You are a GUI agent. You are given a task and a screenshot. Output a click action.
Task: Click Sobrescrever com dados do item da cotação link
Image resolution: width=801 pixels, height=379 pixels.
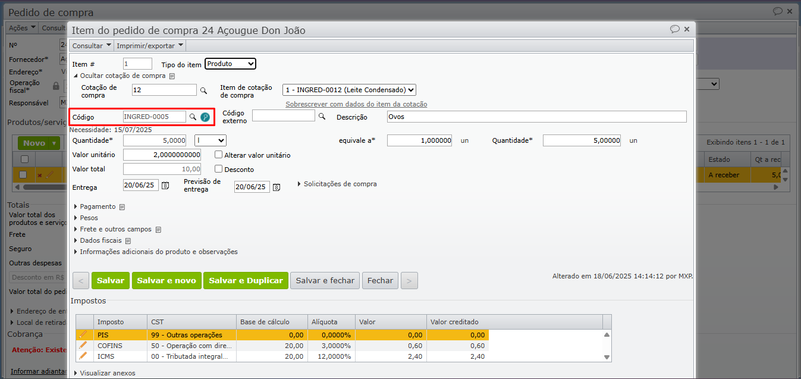click(356, 104)
